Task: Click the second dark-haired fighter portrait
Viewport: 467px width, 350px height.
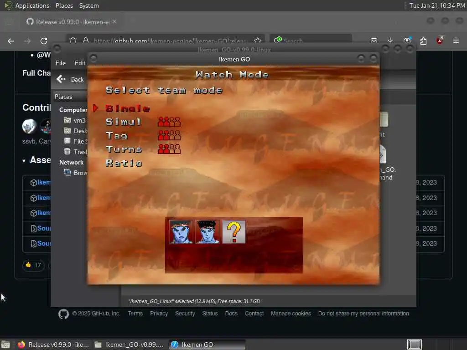Action: 208,232
